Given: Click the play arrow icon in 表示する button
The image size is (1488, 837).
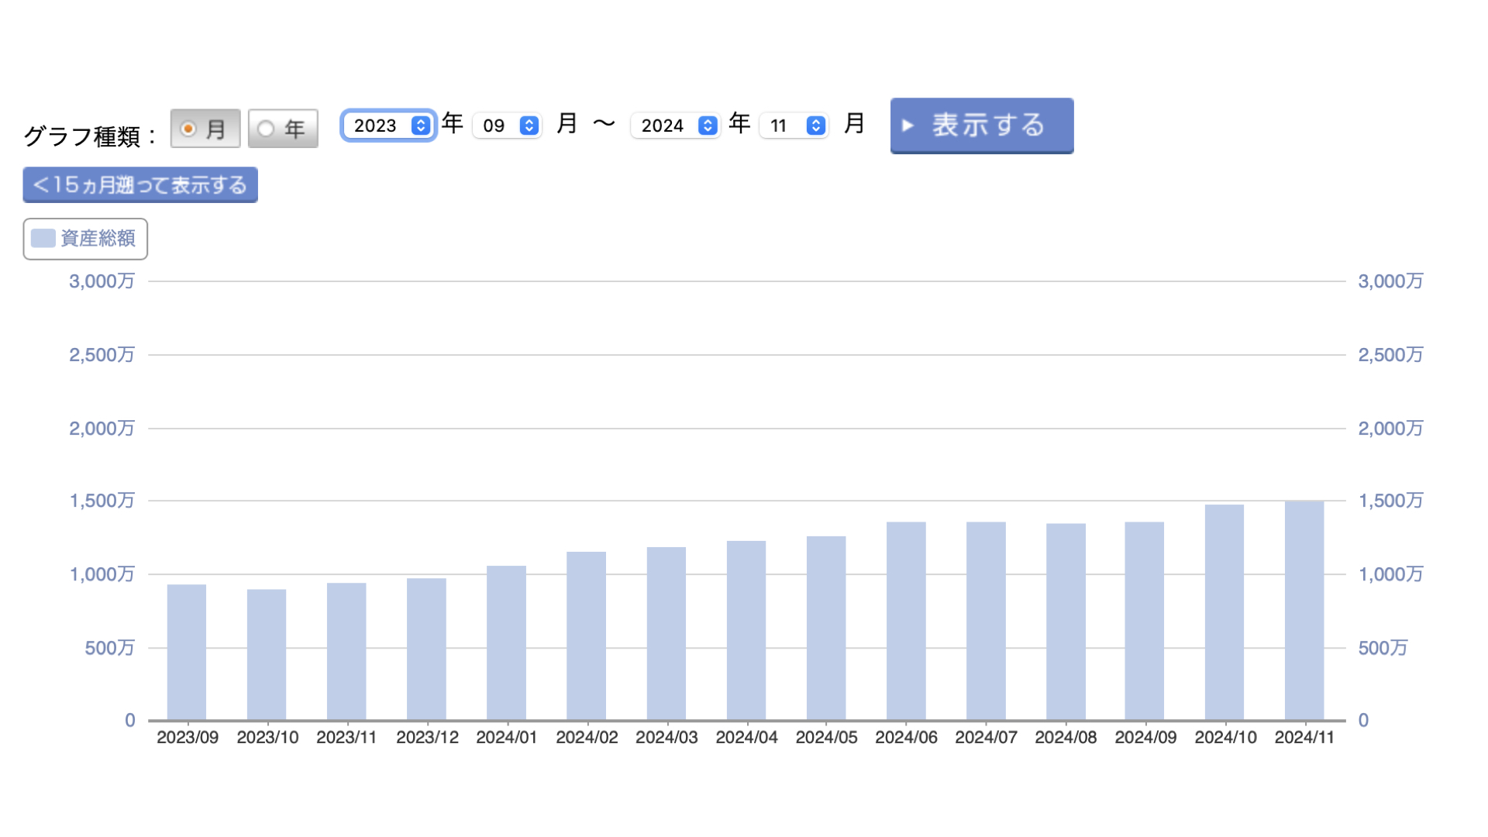Looking at the screenshot, I should 908,126.
